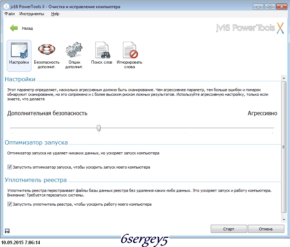Click 'Запустить оптимизатор запуска' label text
Viewport: 290px width, 247px height.
[81, 167]
